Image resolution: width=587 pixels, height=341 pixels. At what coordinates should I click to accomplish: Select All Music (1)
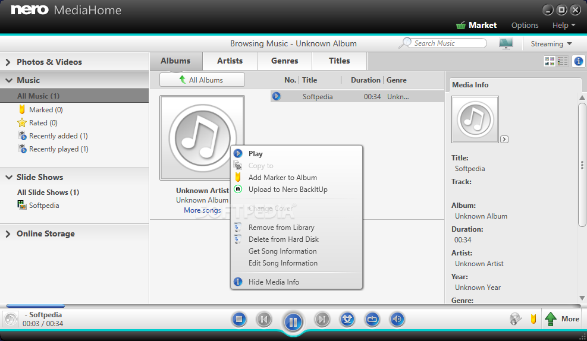[74, 96]
